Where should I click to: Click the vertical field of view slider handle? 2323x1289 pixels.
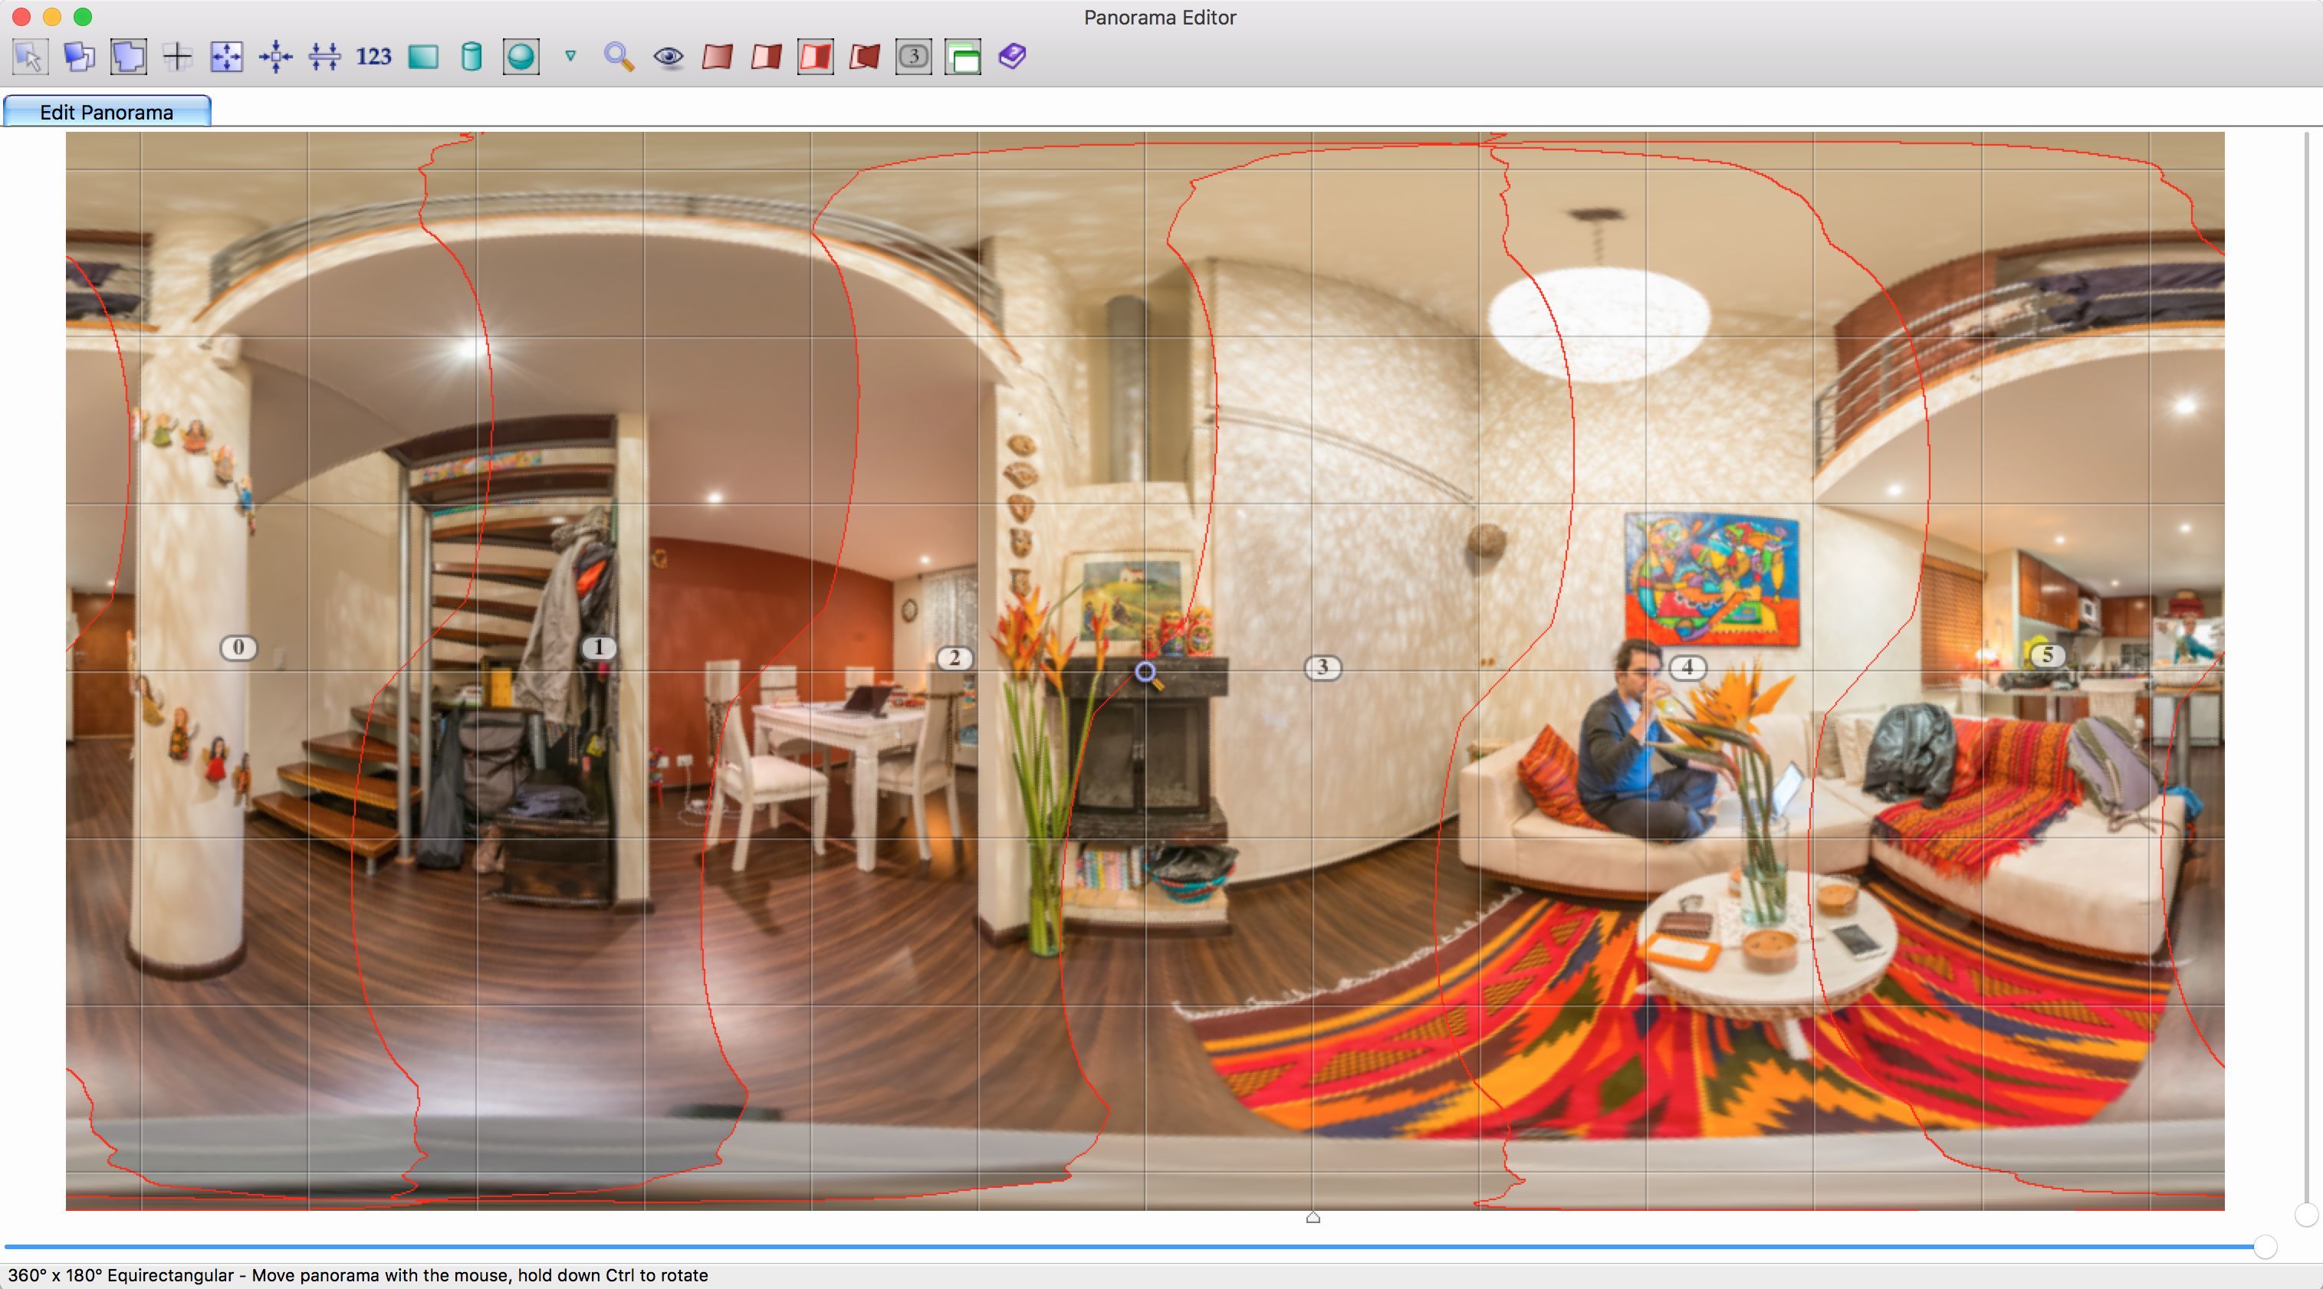pos(2306,1215)
